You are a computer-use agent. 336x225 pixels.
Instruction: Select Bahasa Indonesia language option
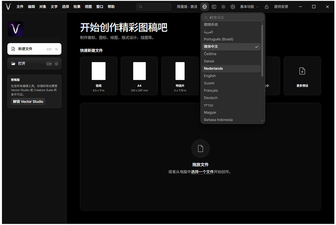click(x=231, y=120)
